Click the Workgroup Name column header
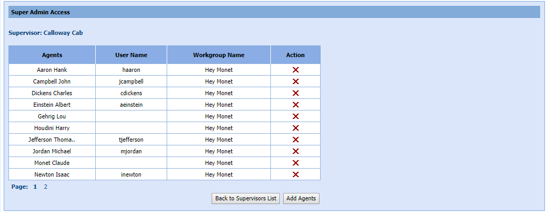546x212 pixels. tap(219, 55)
